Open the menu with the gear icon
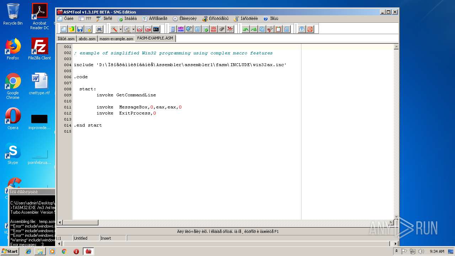 pos(184,18)
